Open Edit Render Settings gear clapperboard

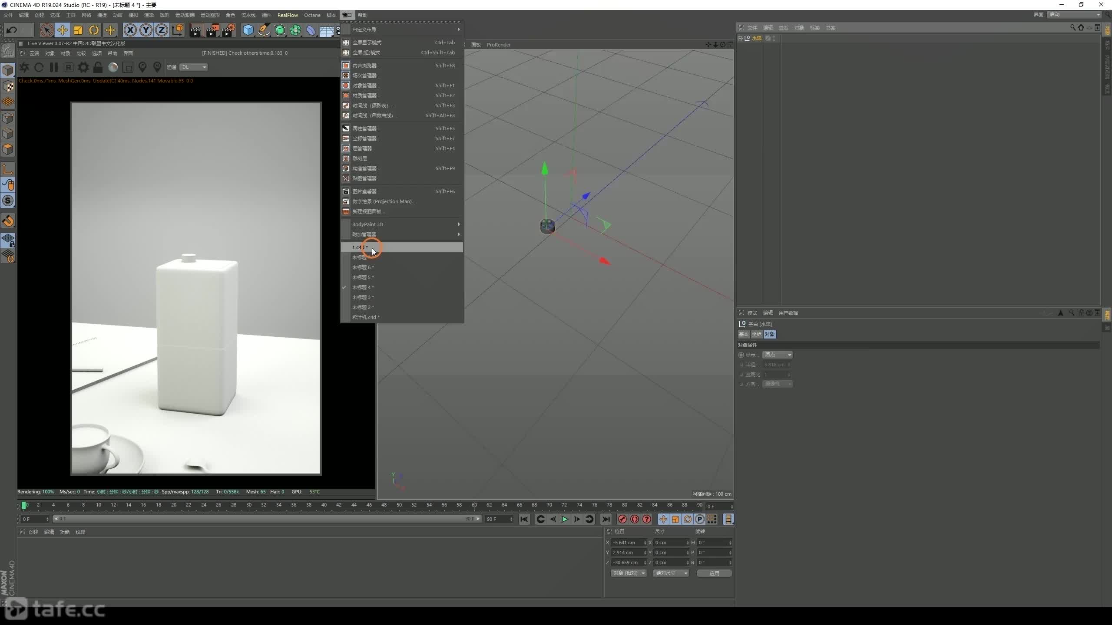click(x=228, y=30)
